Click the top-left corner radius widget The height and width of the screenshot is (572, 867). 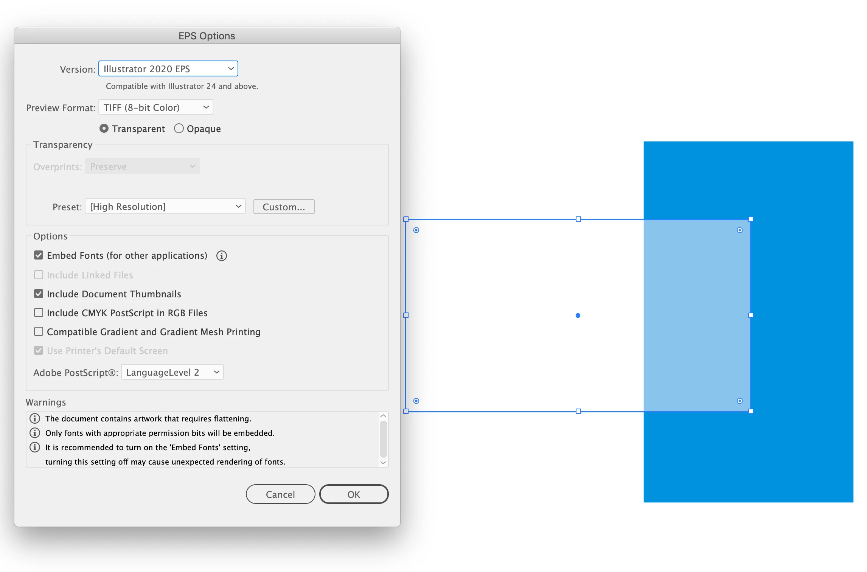click(416, 230)
